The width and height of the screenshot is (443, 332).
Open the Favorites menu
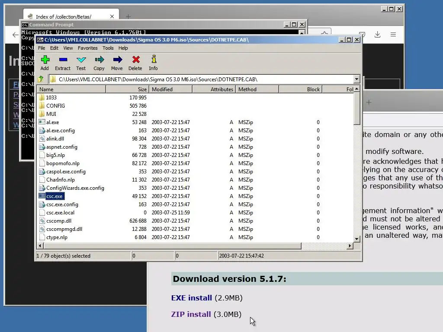pos(87,48)
